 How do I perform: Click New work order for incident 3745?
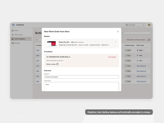point(139,50)
